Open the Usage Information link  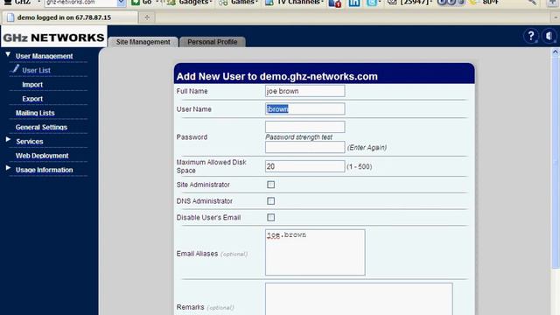click(x=45, y=170)
